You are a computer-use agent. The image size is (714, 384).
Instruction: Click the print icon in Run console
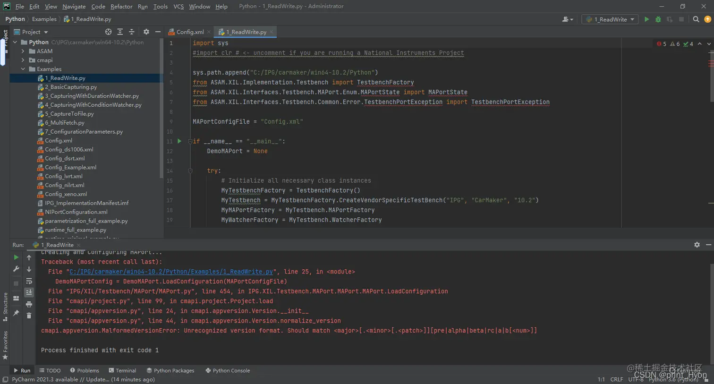29,304
